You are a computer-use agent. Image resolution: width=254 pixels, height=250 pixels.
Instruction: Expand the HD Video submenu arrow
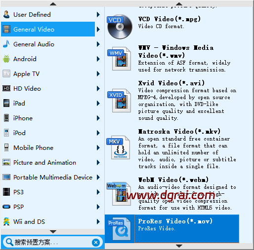[98, 88]
